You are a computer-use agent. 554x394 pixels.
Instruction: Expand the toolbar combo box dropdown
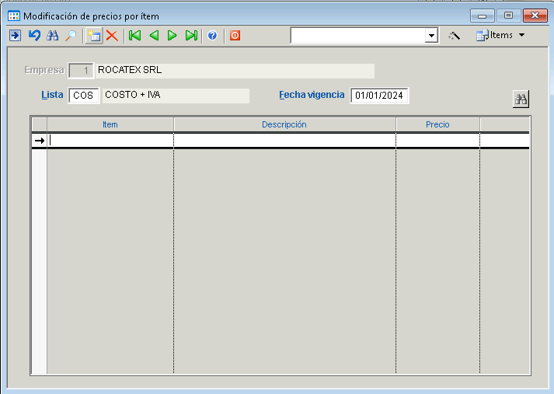pyautogui.click(x=432, y=36)
